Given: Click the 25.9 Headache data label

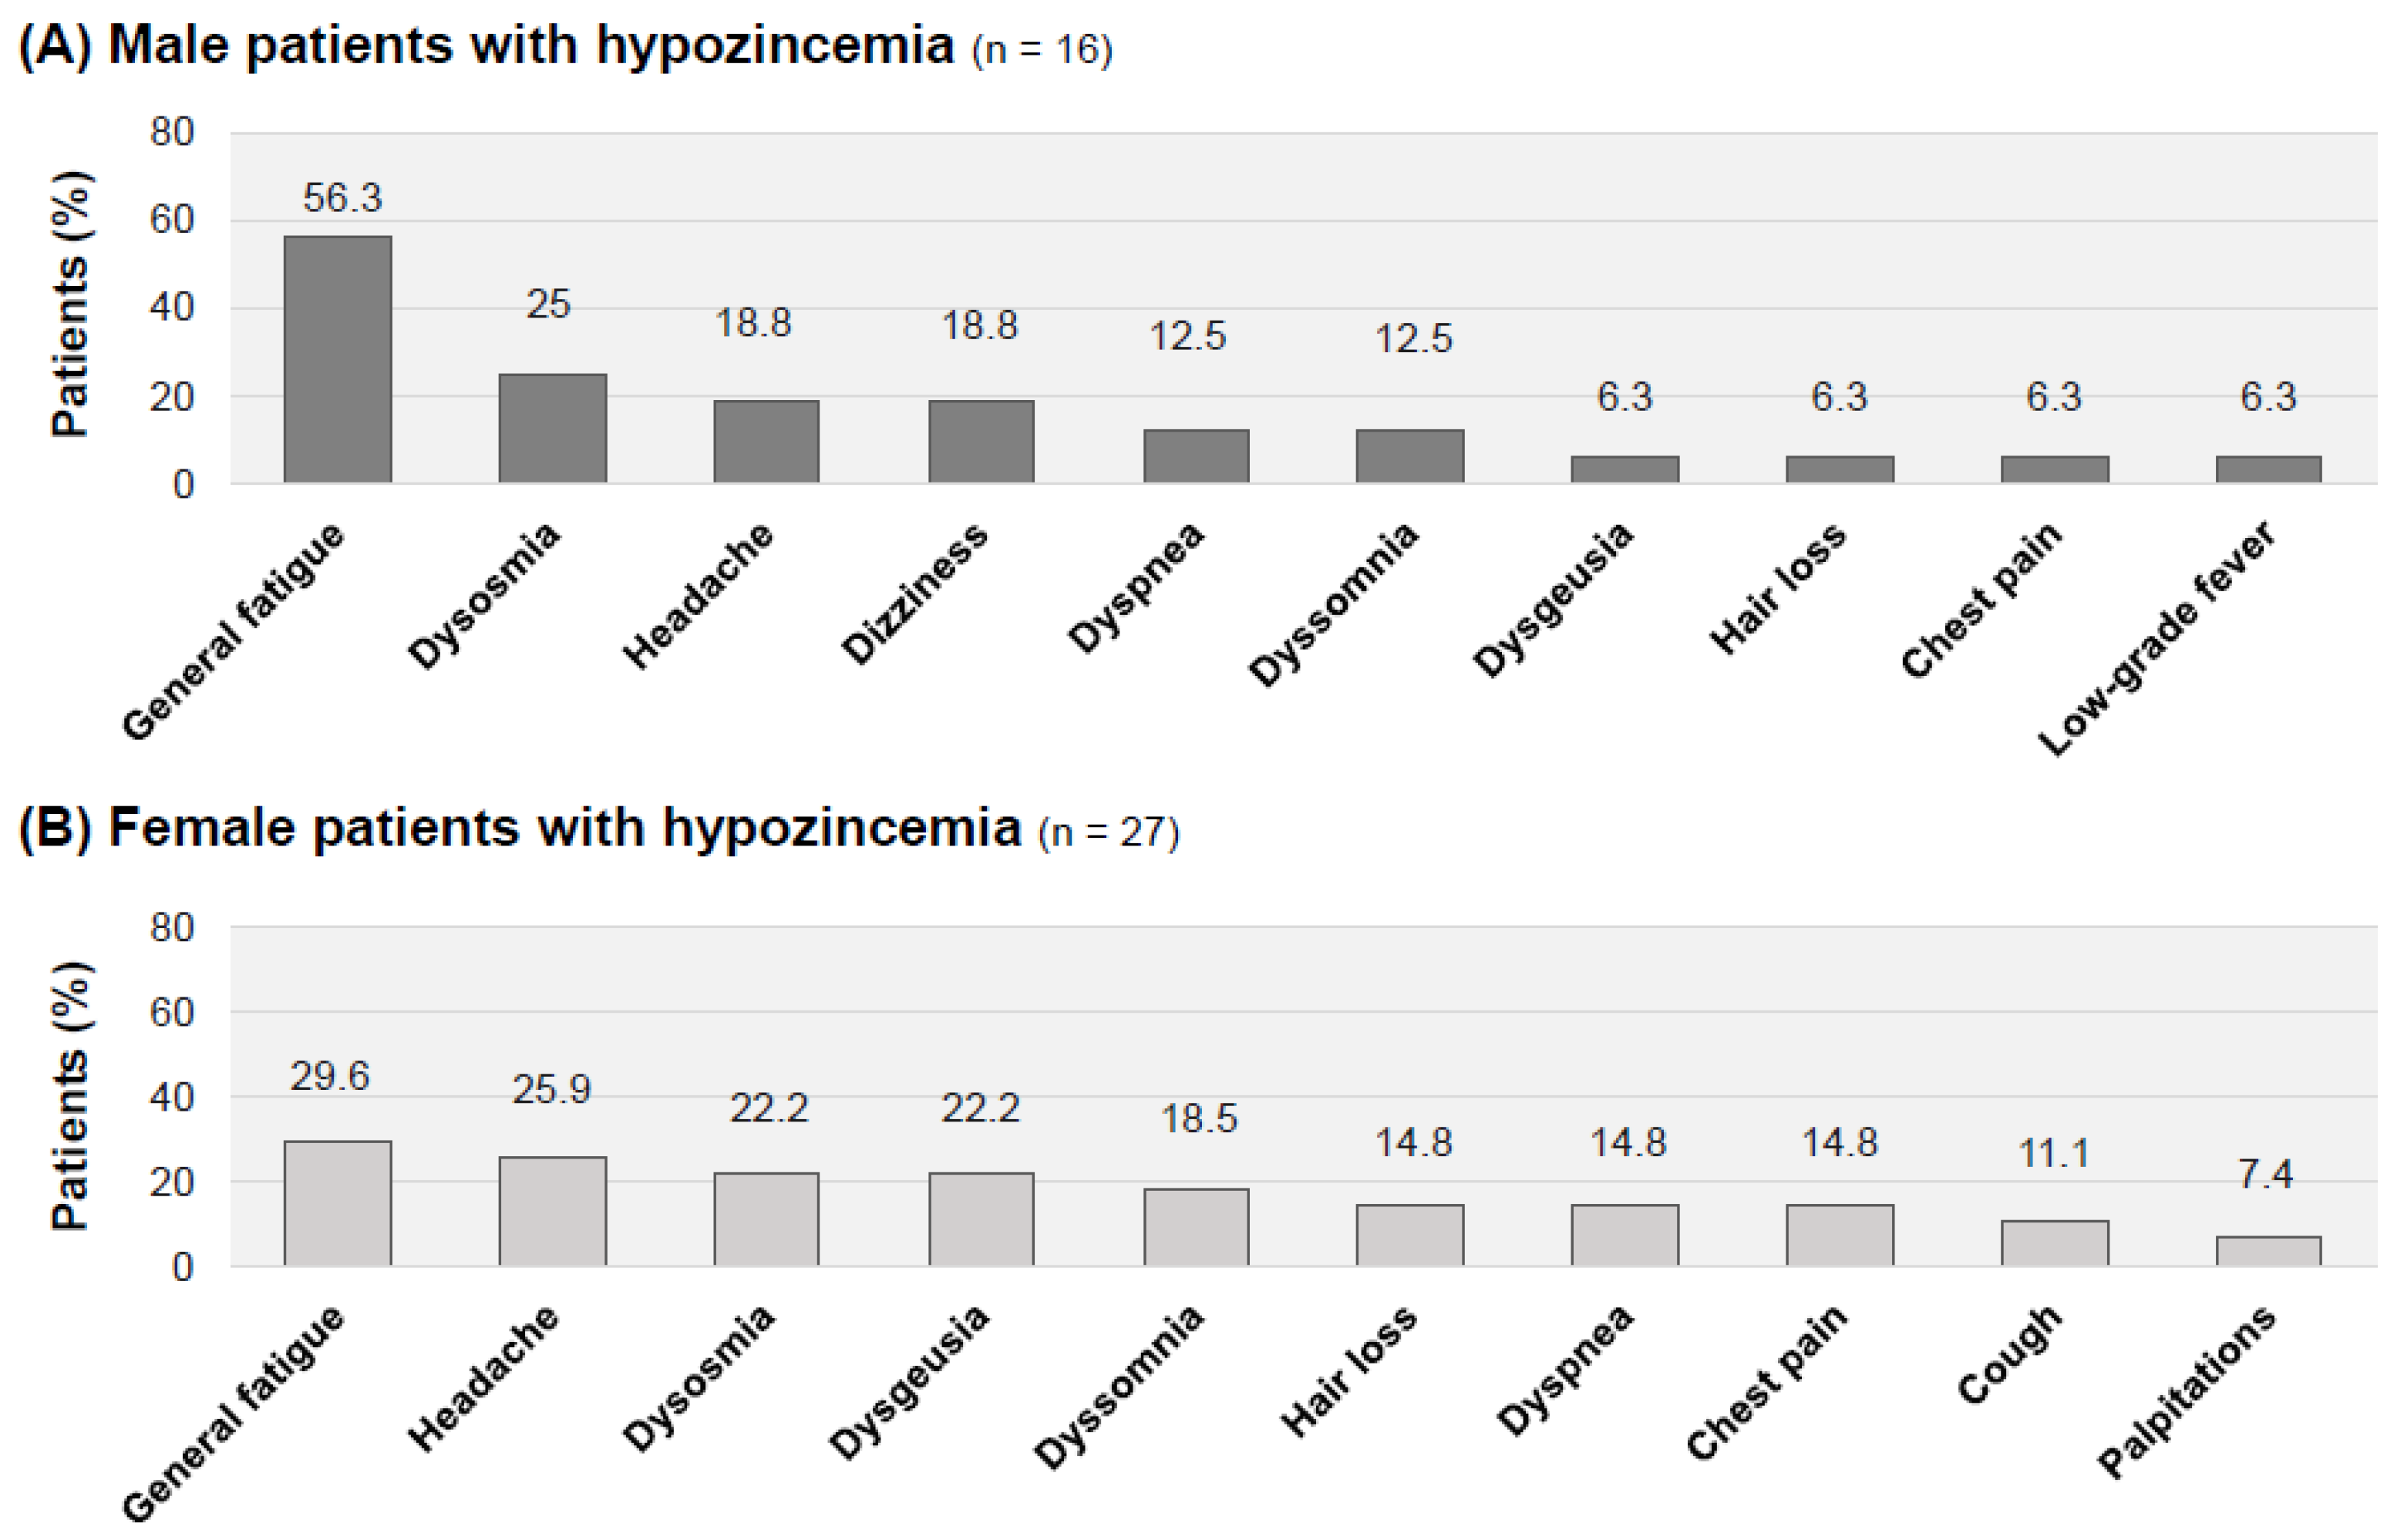Looking at the screenshot, I should [551, 1089].
